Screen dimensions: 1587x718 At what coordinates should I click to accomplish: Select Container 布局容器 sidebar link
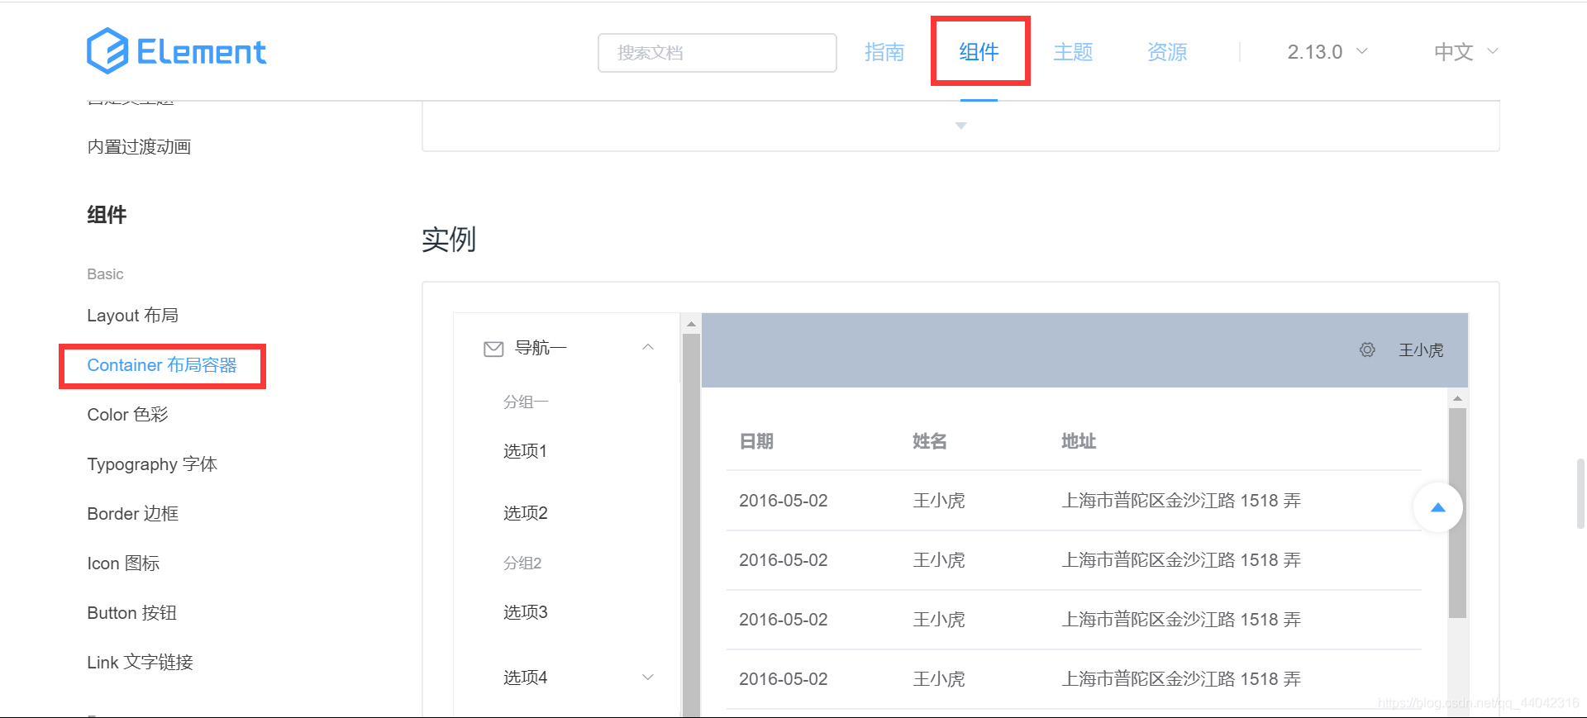click(x=162, y=365)
